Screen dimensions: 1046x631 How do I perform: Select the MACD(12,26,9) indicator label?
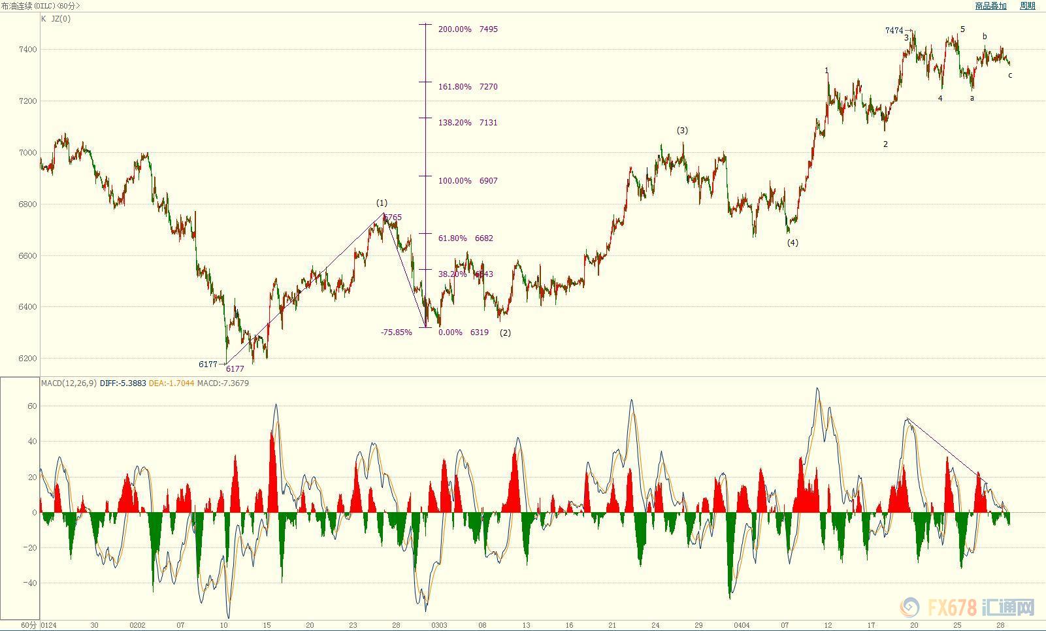[69, 383]
